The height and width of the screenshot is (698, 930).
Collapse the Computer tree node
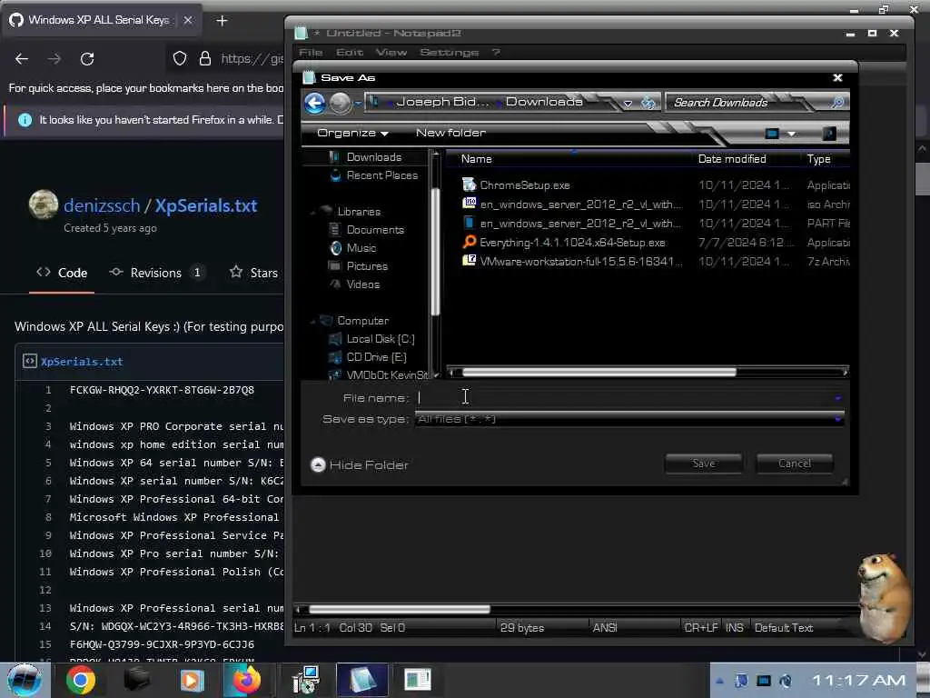(x=312, y=321)
